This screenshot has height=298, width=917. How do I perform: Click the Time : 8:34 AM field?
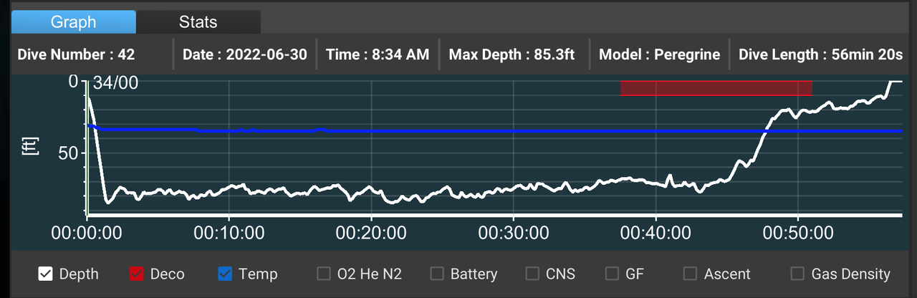click(378, 54)
